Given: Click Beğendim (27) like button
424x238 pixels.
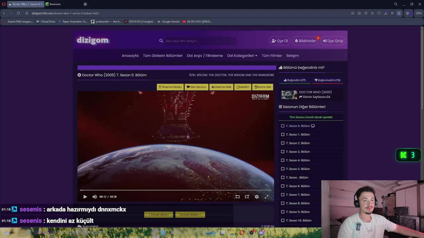Looking at the screenshot, I should pos(294,80).
